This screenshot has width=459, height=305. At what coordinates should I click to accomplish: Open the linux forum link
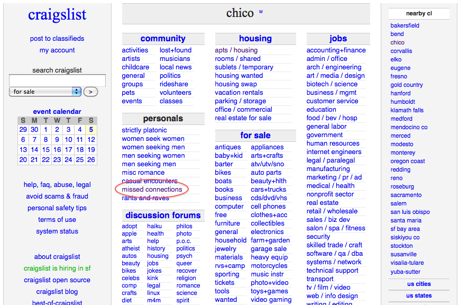(153, 293)
